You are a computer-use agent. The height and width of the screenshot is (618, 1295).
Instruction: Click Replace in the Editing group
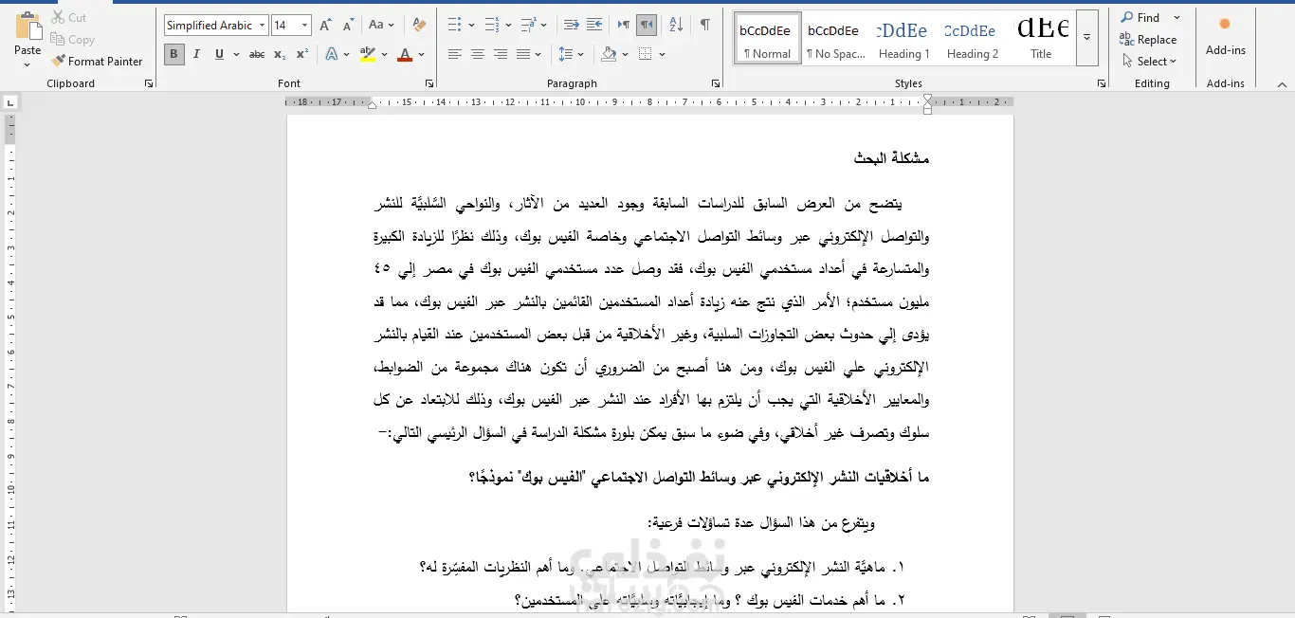pos(1149,39)
